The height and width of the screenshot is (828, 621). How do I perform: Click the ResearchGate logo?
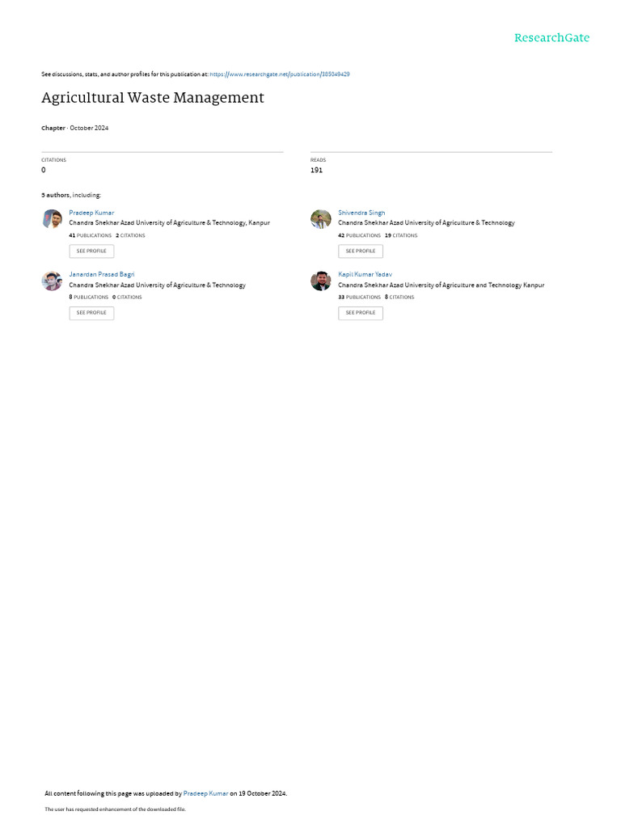click(551, 37)
